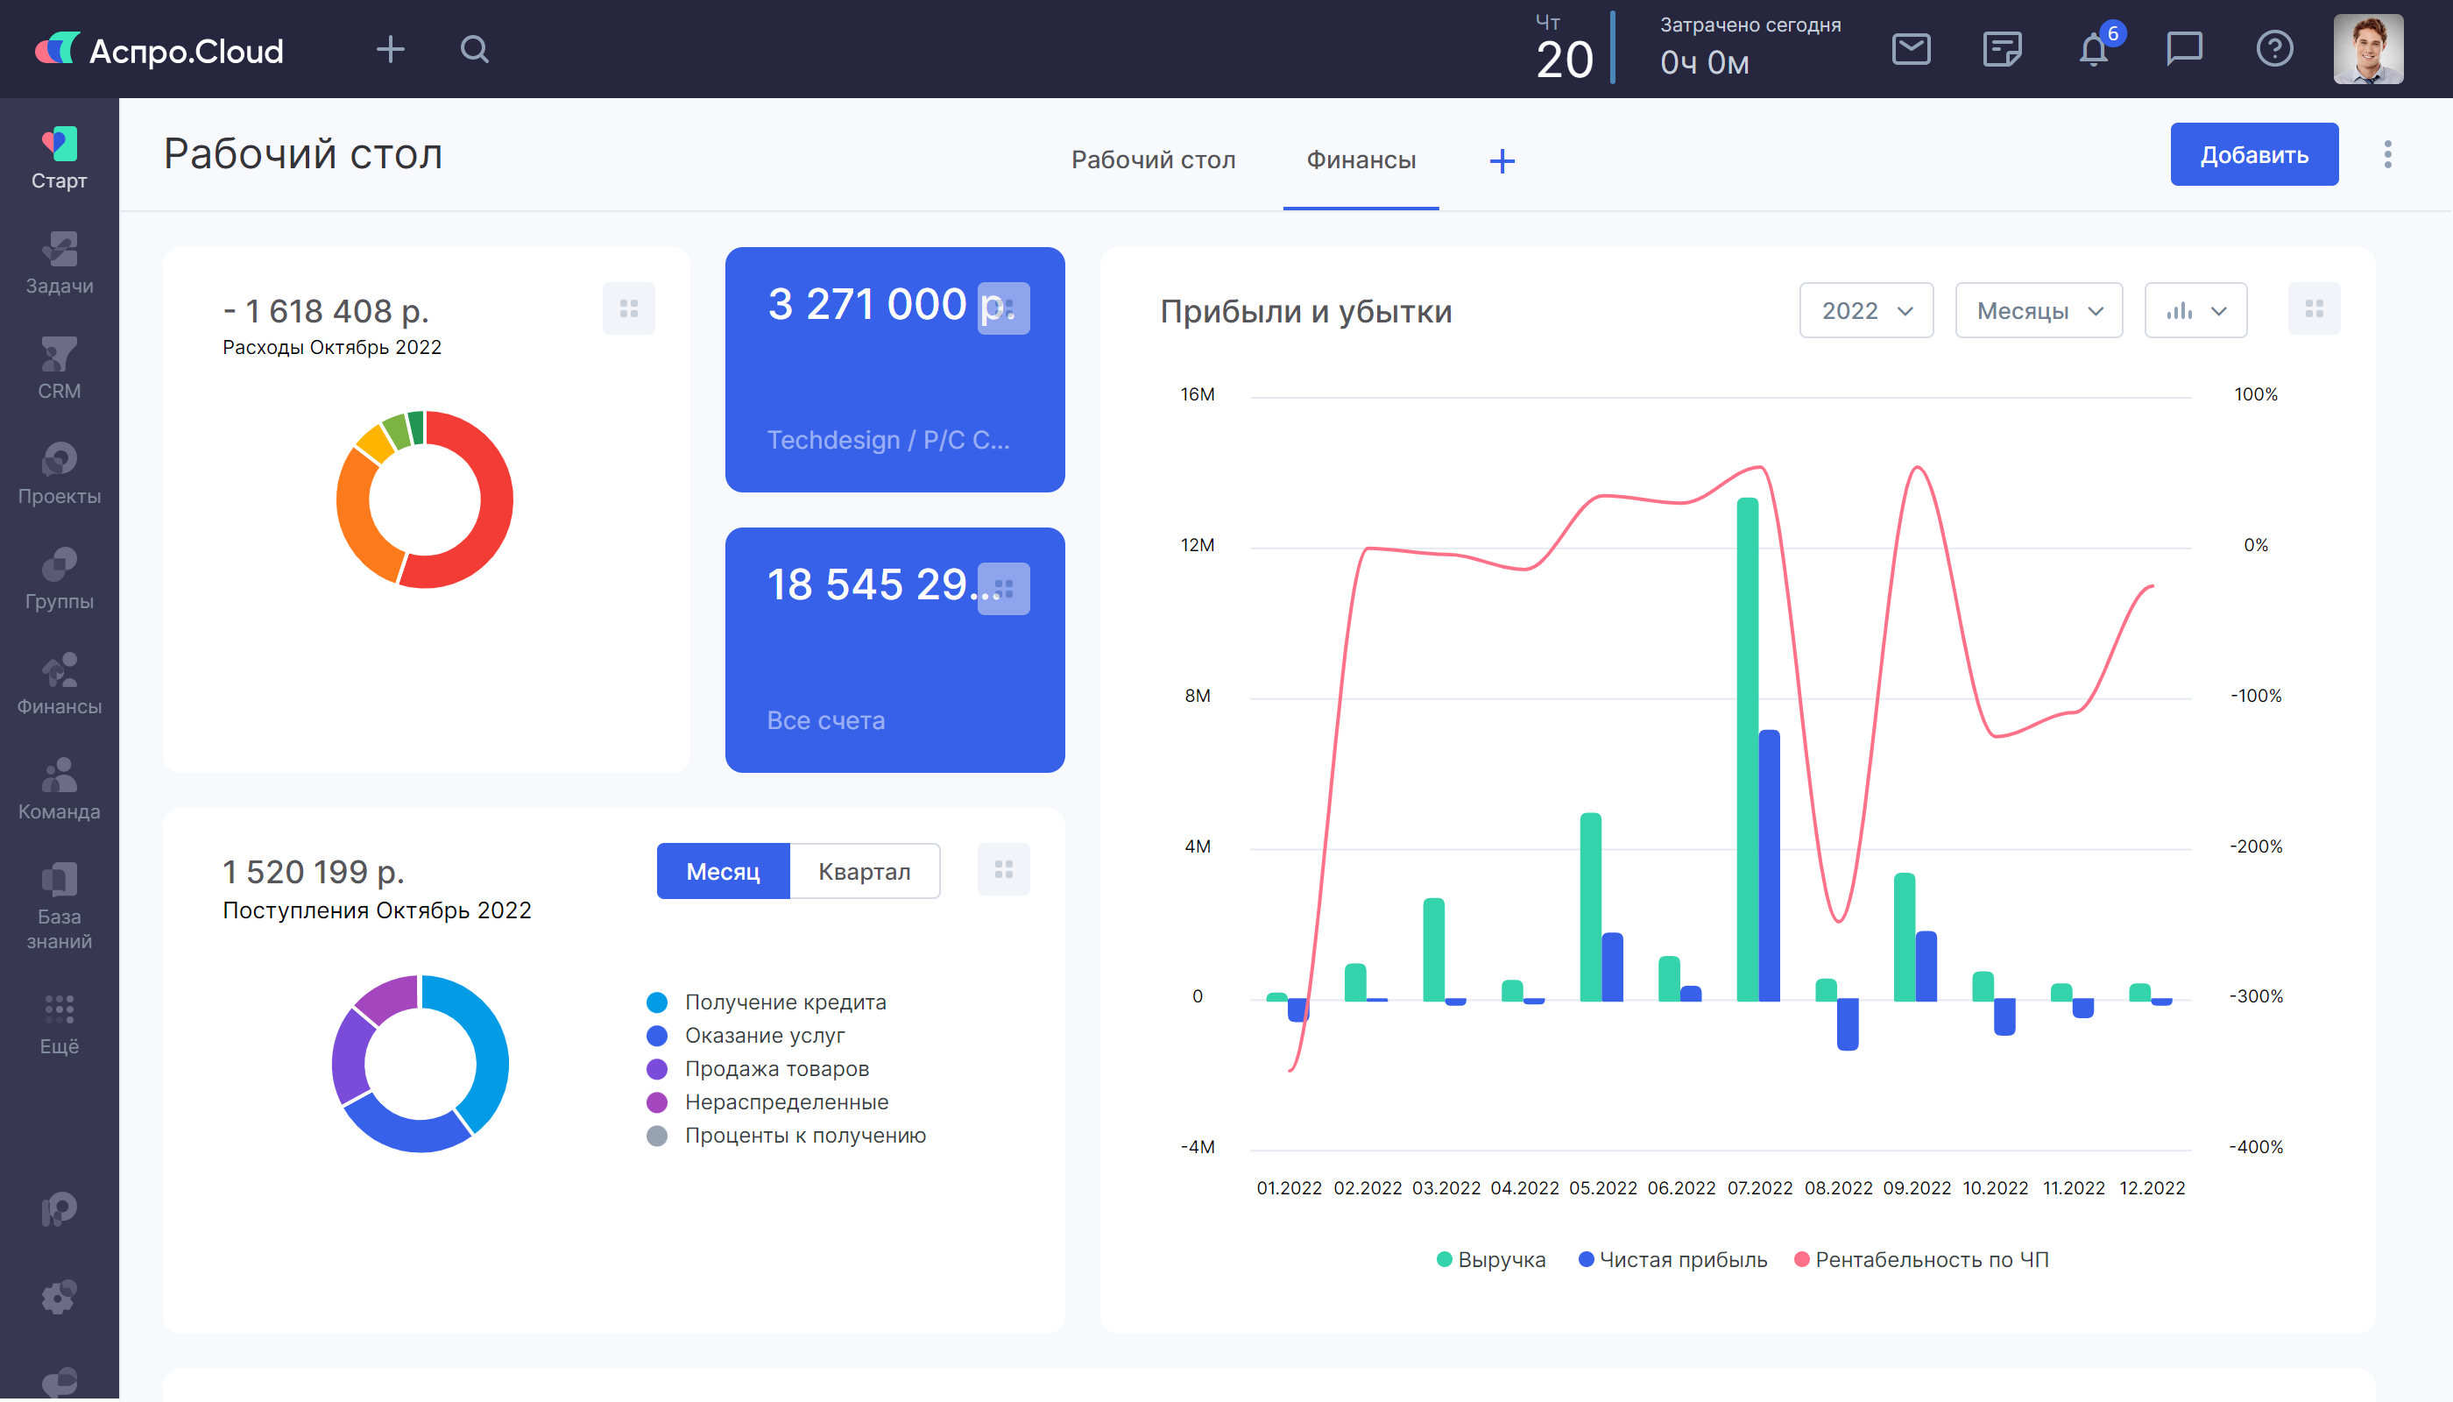Click the notes icon in header
Image resolution: width=2453 pixels, height=1402 pixels.
pyautogui.click(x=2002, y=49)
